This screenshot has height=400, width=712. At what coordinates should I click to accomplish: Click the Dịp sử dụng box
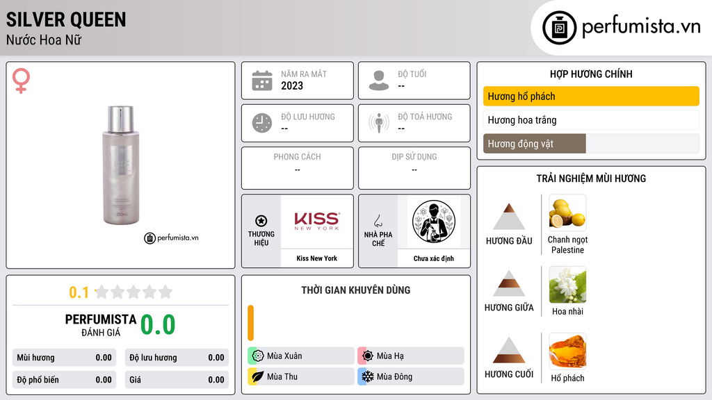[x=414, y=168]
